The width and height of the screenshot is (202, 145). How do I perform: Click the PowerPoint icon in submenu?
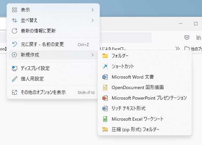pyautogui.click(x=105, y=98)
